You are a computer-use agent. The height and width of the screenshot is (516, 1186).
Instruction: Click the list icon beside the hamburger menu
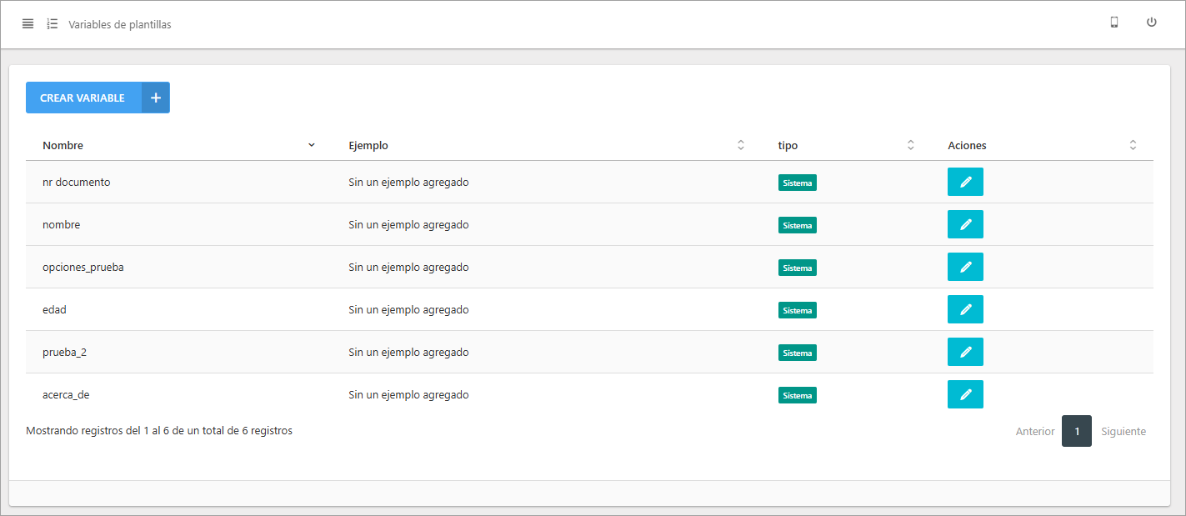[52, 23]
